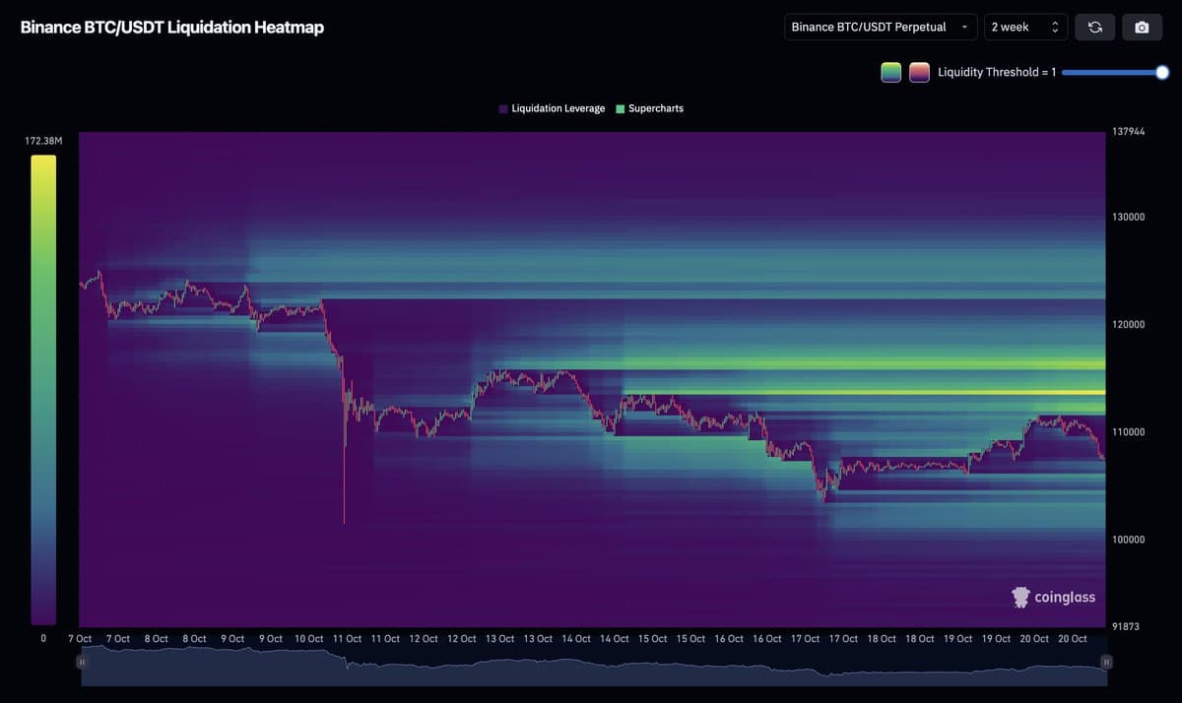Click the right handle of the time range navigator
The width and height of the screenshot is (1182, 703).
(x=1106, y=662)
